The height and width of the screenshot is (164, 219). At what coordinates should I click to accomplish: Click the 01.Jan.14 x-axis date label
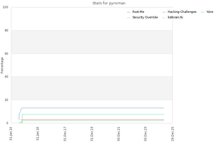point(11,134)
